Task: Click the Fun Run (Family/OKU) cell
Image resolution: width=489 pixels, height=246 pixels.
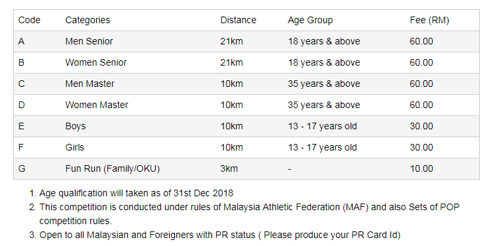Action: [x=113, y=169]
